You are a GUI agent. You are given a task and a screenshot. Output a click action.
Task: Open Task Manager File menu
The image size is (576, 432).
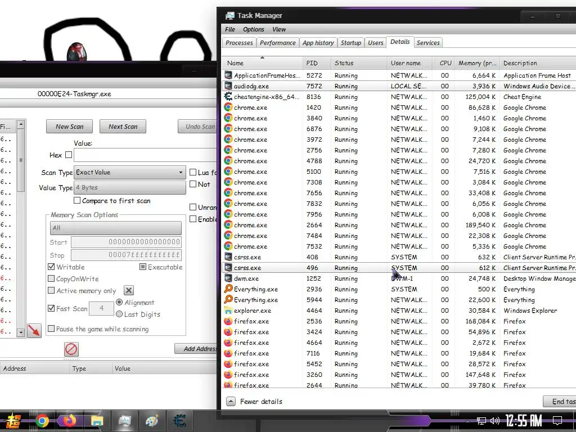tap(230, 29)
